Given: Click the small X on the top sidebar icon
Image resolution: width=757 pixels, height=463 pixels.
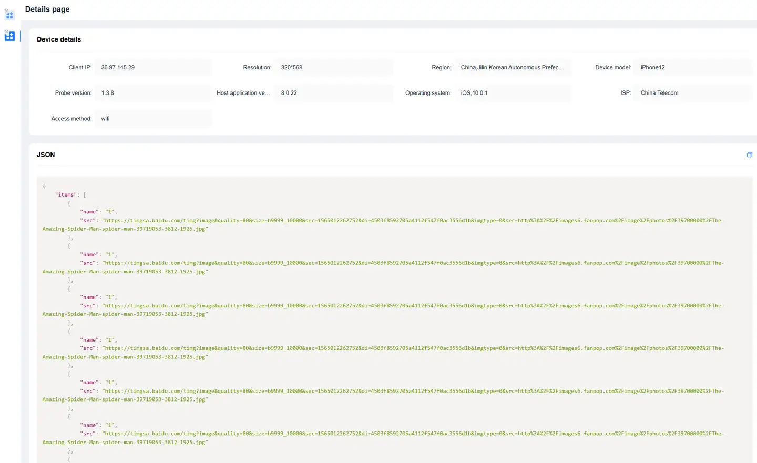Looking at the screenshot, I should coord(6,11).
